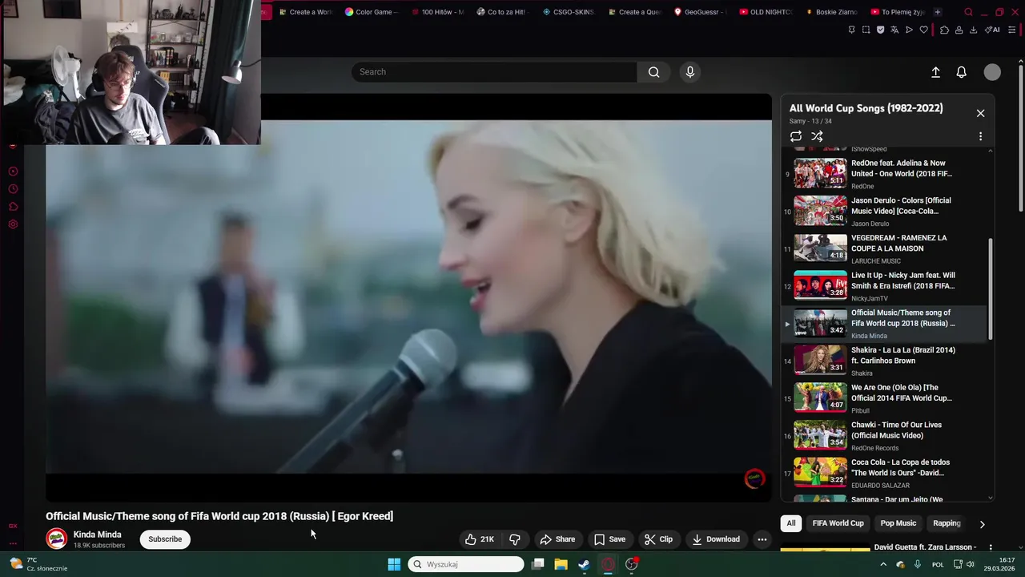Image resolution: width=1025 pixels, height=577 pixels.
Task: Open browser profile icon
Action: tap(959, 30)
